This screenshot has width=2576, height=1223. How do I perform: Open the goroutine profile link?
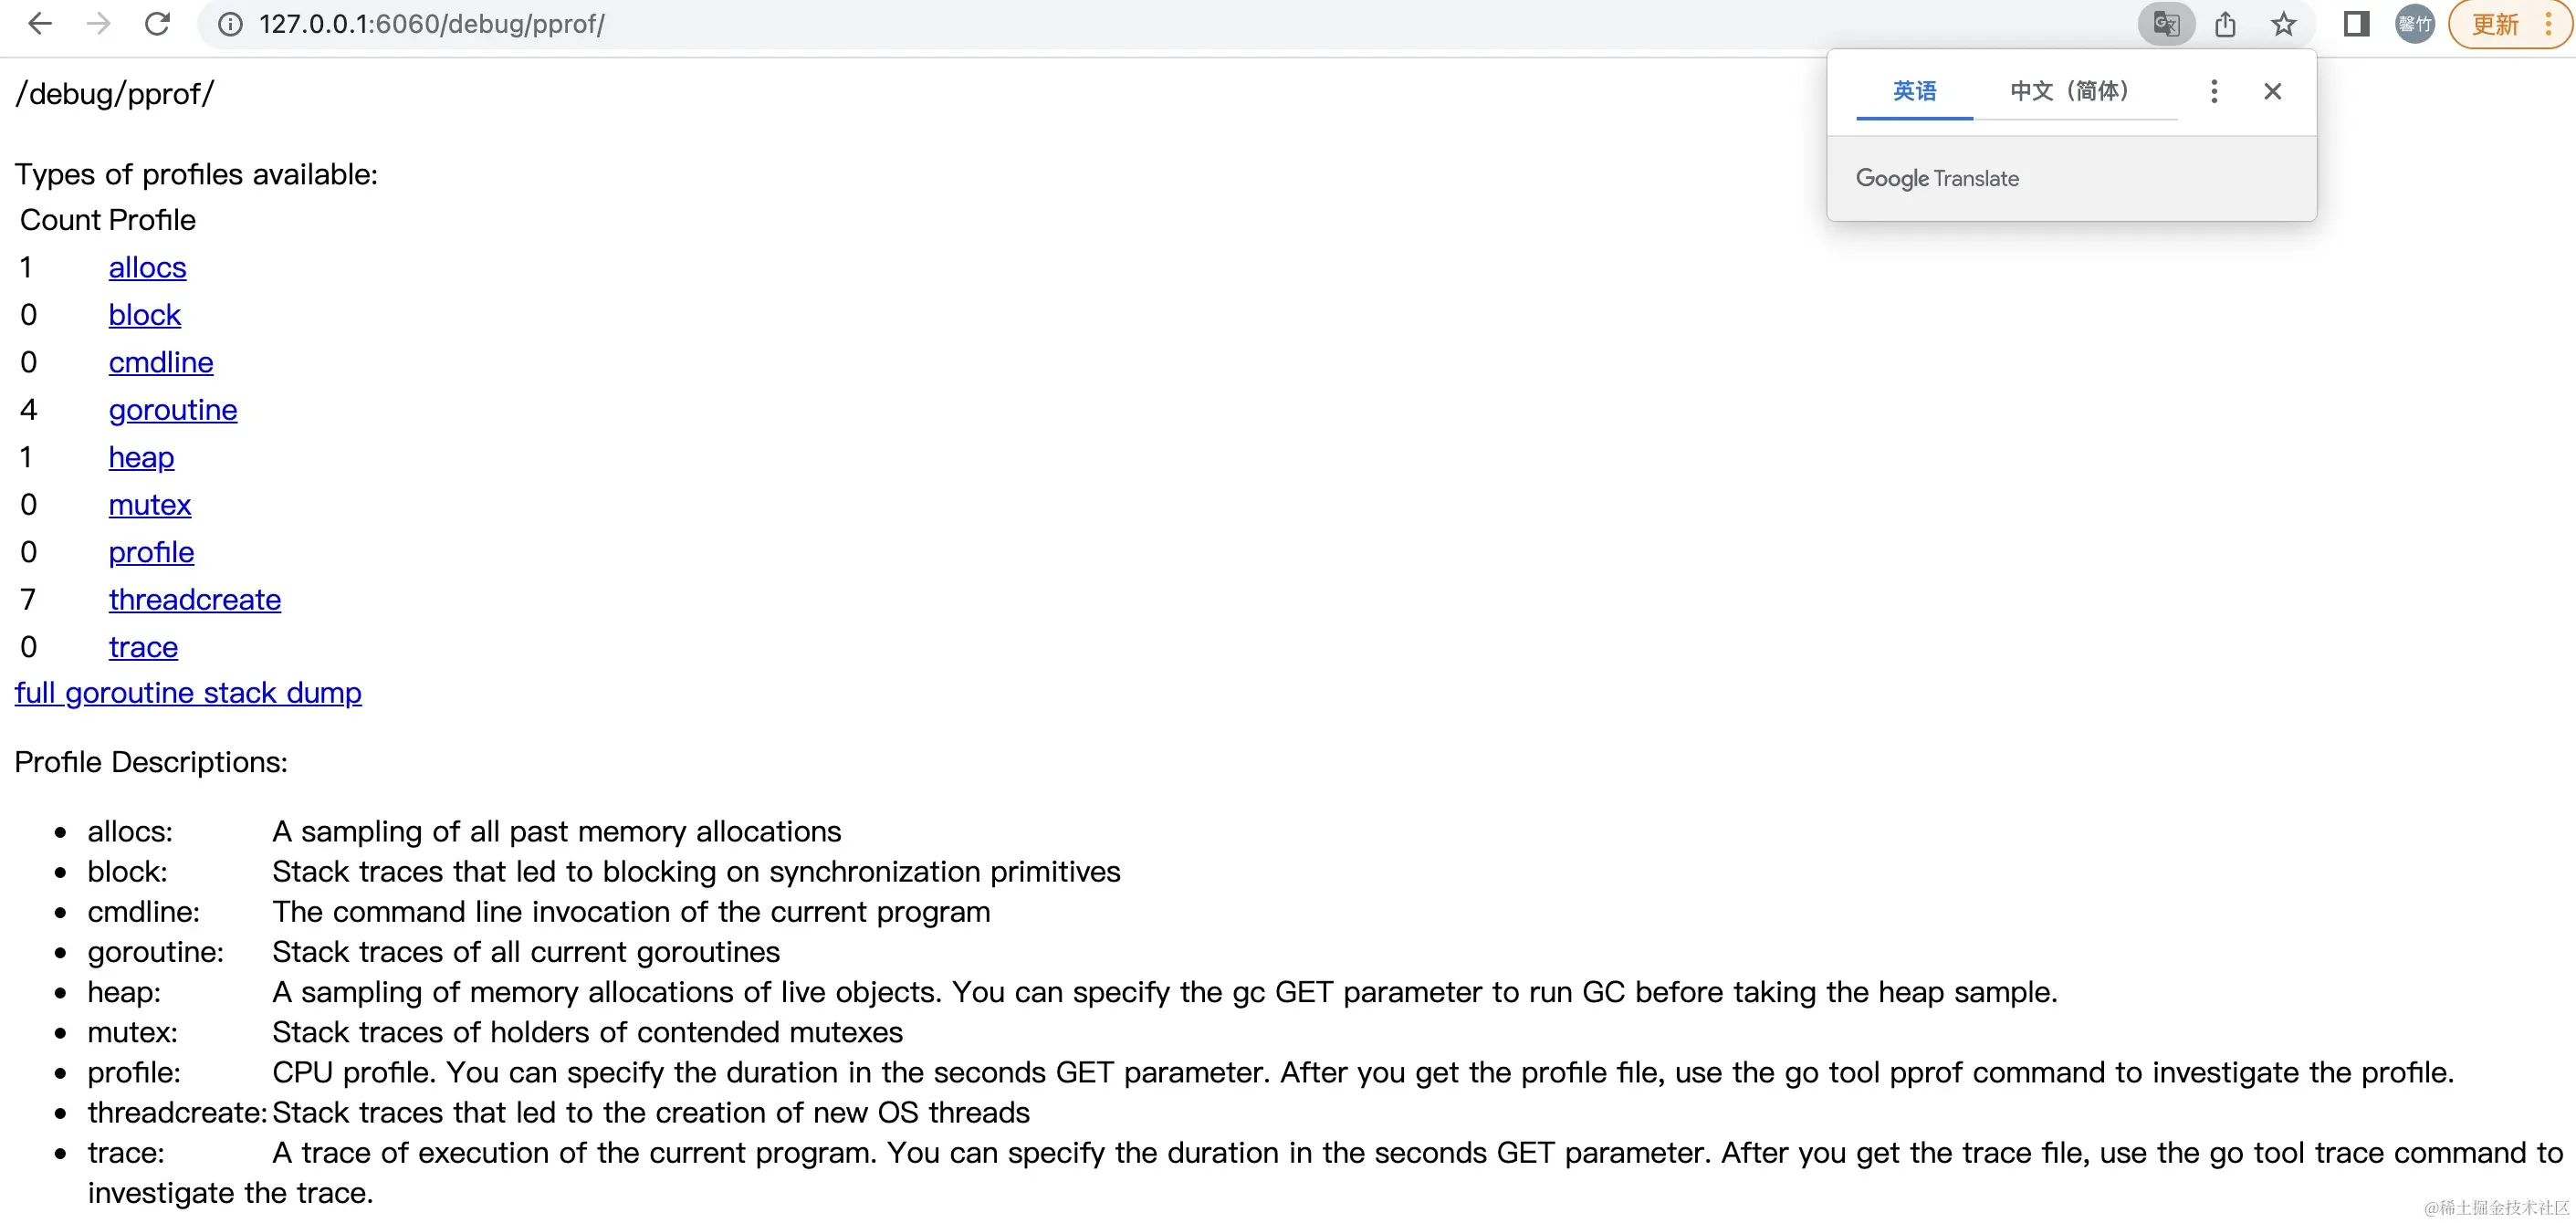click(x=173, y=410)
